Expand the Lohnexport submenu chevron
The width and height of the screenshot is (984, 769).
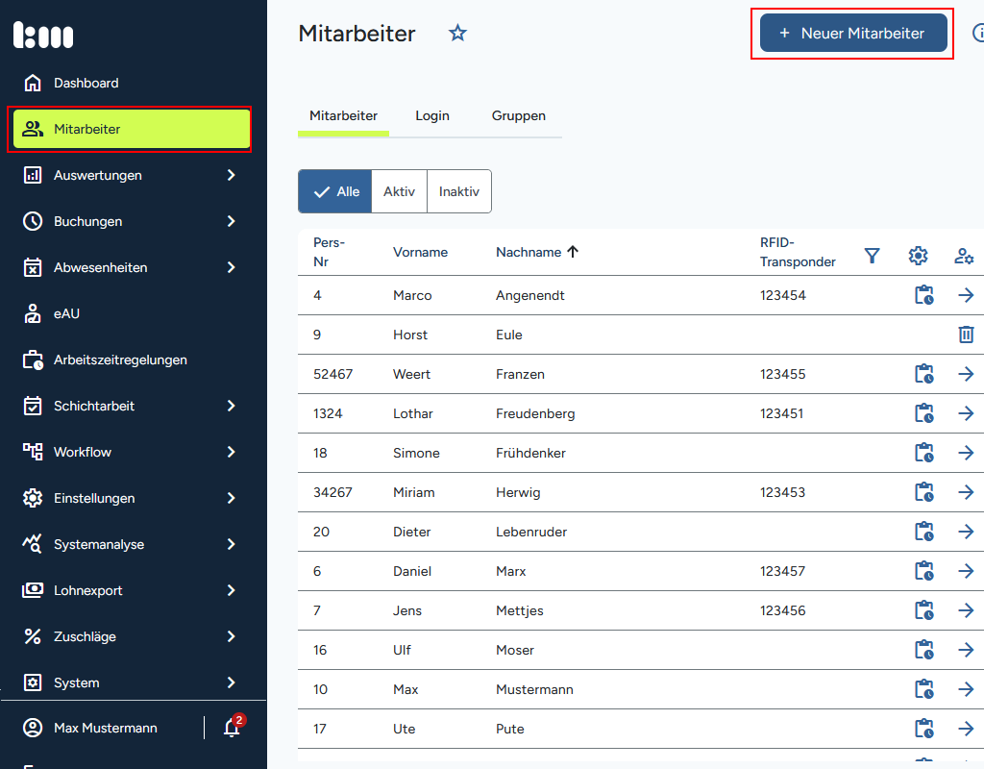[x=231, y=590]
